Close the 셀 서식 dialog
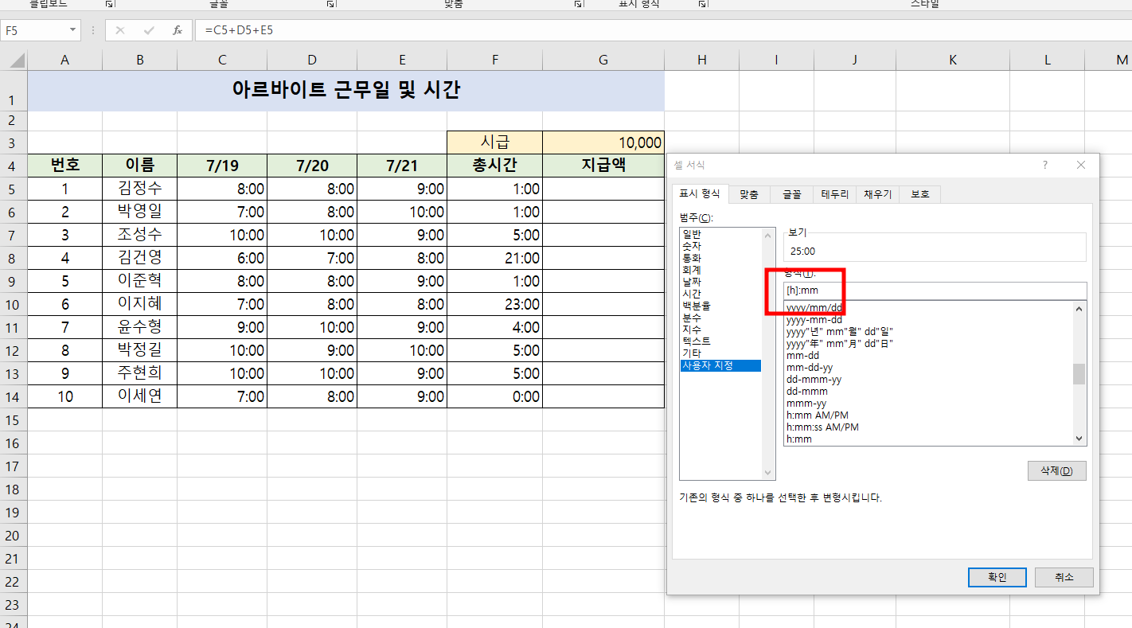 click(1081, 165)
